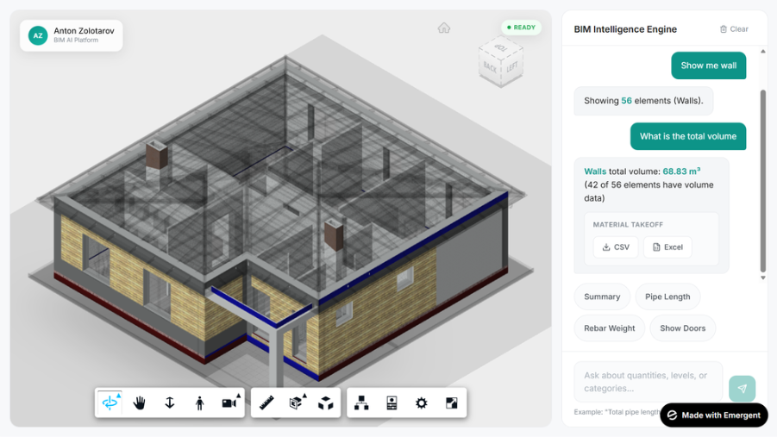
Task: Click the Home view icon
Action: [444, 28]
